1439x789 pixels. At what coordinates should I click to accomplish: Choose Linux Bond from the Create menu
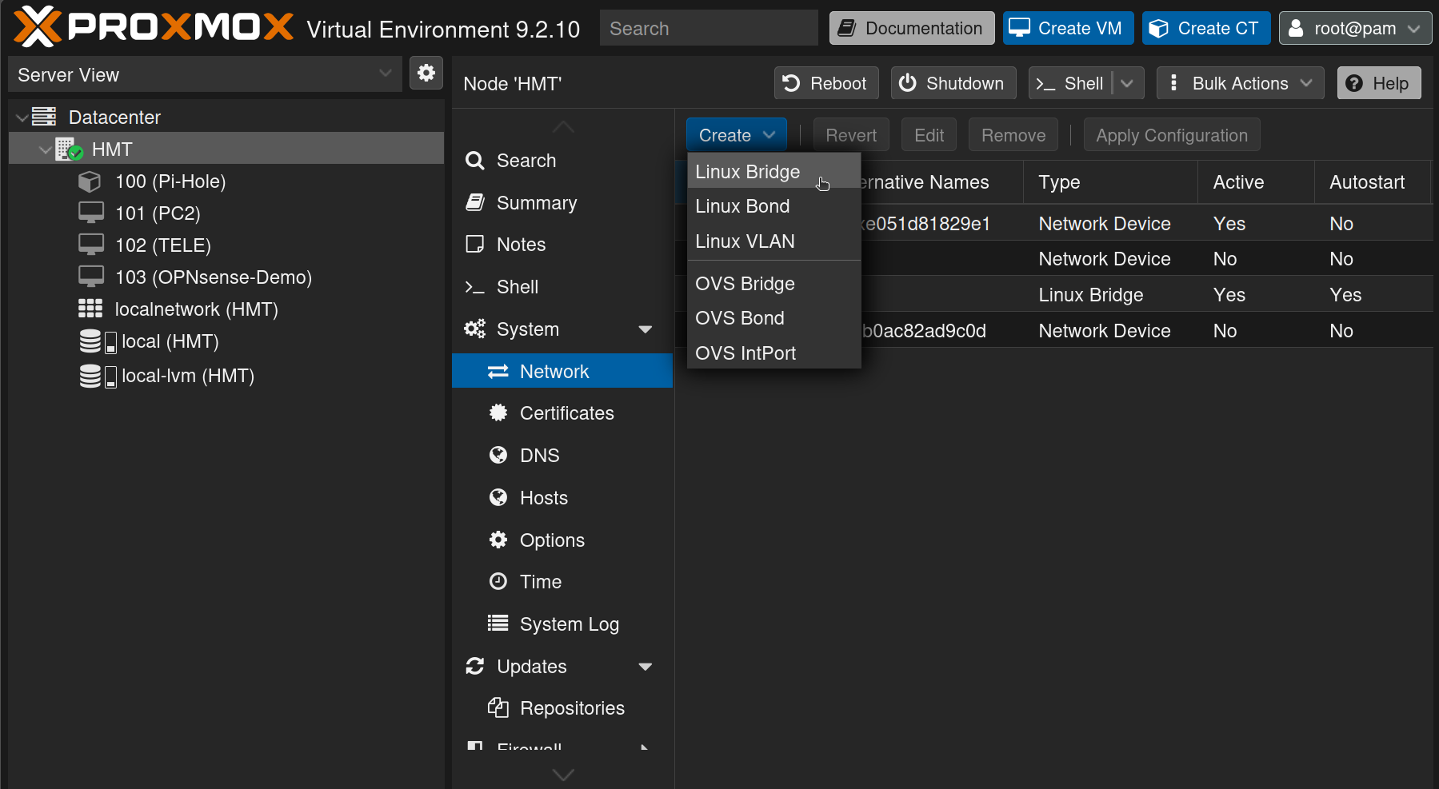click(x=773, y=206)
